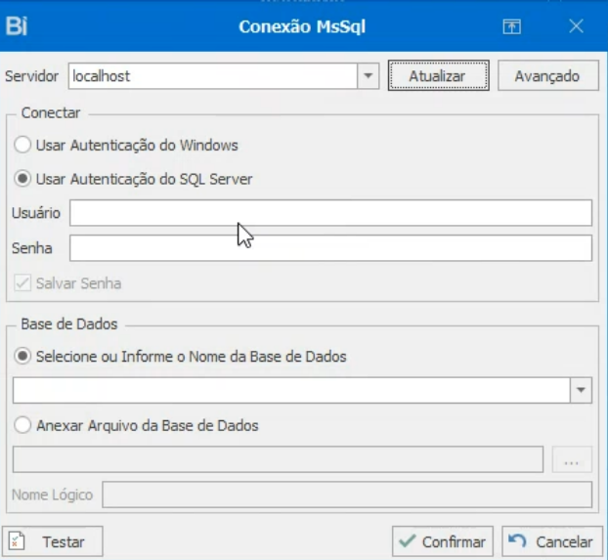
Task: Focus the Senha password field
Action: click(330, 248)
